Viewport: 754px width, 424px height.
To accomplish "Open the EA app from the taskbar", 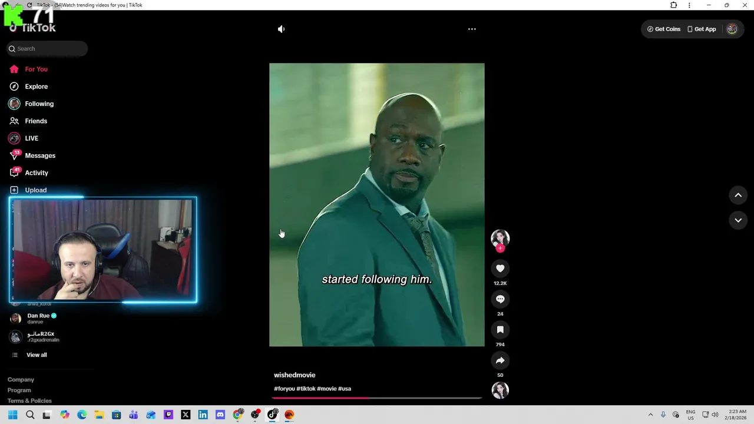I will tap(289, 415).
